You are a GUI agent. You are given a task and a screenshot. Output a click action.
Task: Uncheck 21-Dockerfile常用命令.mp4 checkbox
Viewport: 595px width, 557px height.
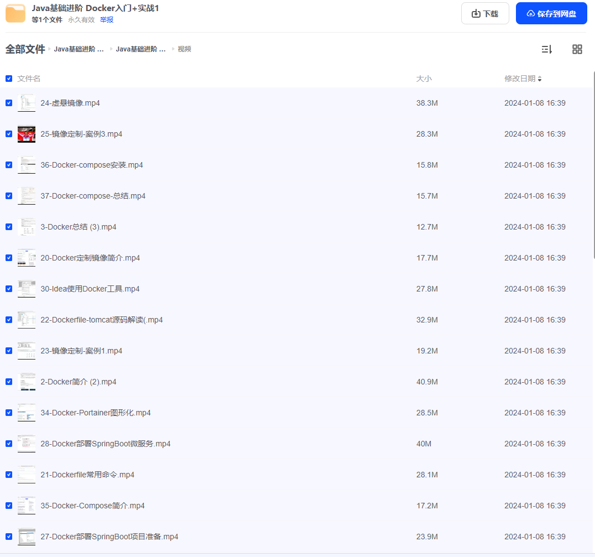click(x=9, y=475)
